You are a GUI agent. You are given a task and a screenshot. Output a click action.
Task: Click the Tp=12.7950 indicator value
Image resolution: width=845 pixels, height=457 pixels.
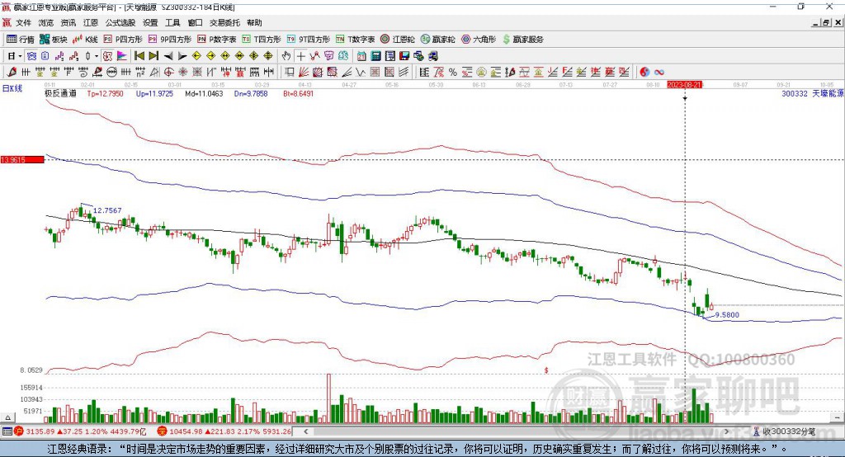coord(105,93)
